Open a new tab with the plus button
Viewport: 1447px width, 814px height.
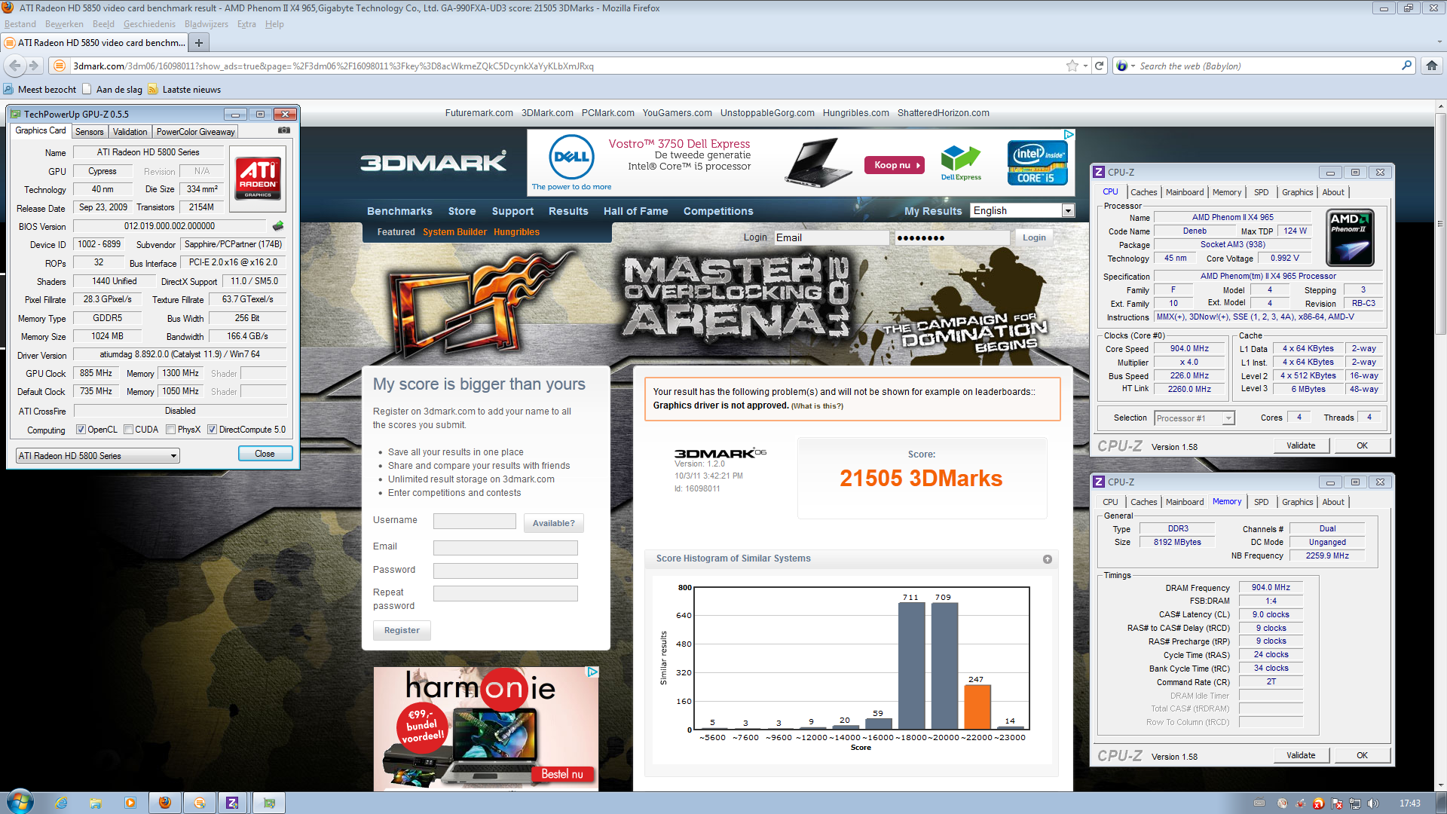pos(199,43)
